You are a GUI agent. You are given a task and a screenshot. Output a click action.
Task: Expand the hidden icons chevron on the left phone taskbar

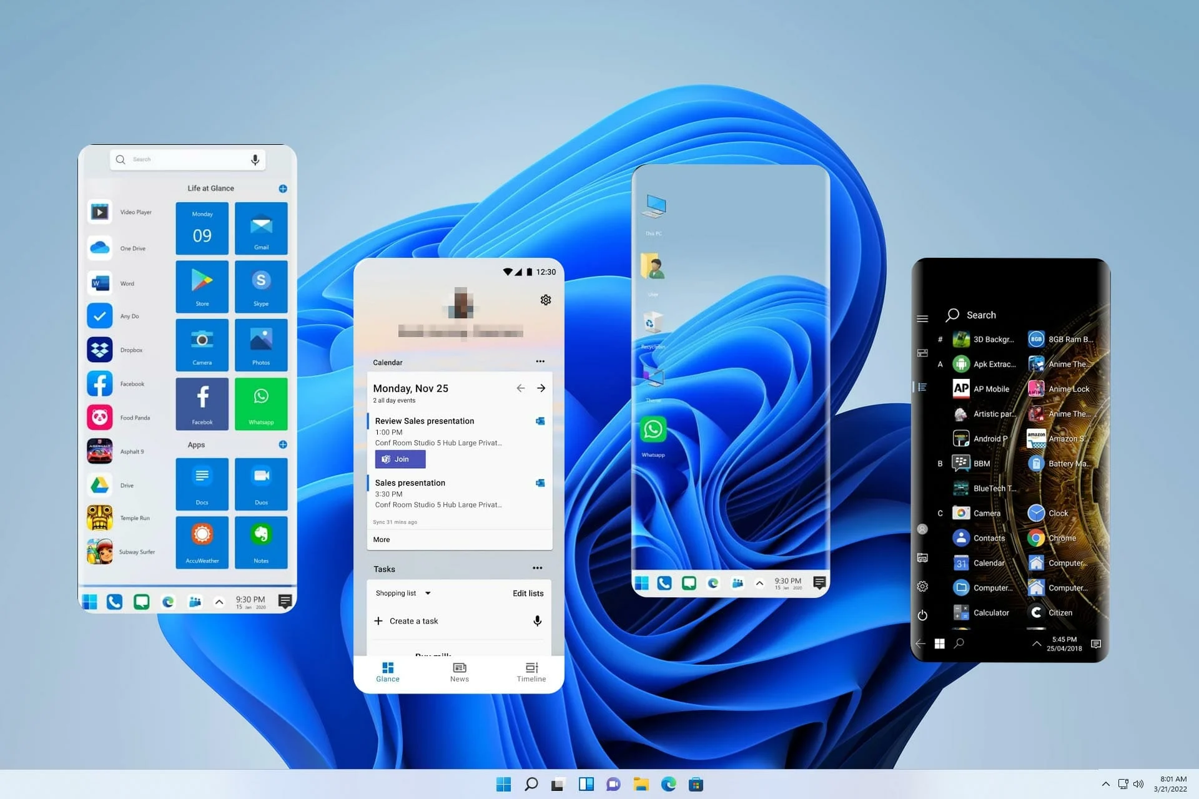point(219,601)
